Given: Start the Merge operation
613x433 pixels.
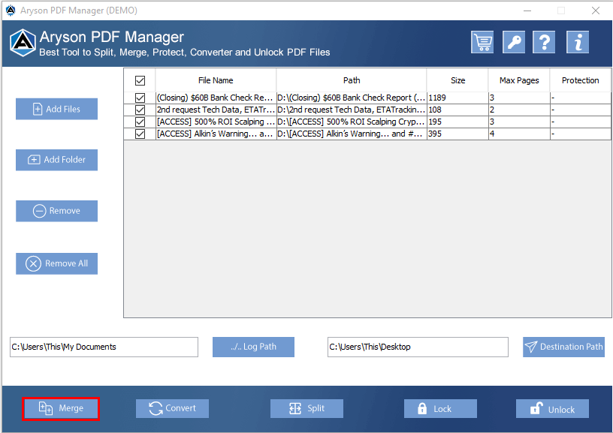Looking at the screenshot, I should (61, 408).
